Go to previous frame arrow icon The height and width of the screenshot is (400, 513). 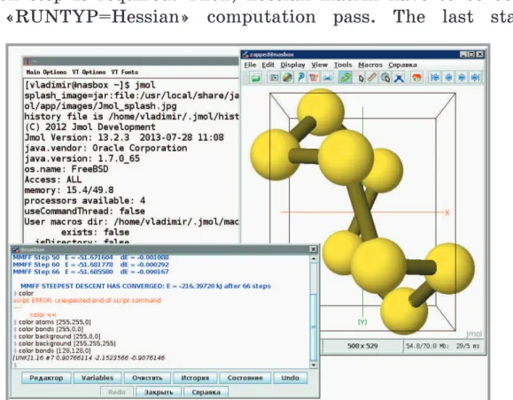tap(448, 78)
